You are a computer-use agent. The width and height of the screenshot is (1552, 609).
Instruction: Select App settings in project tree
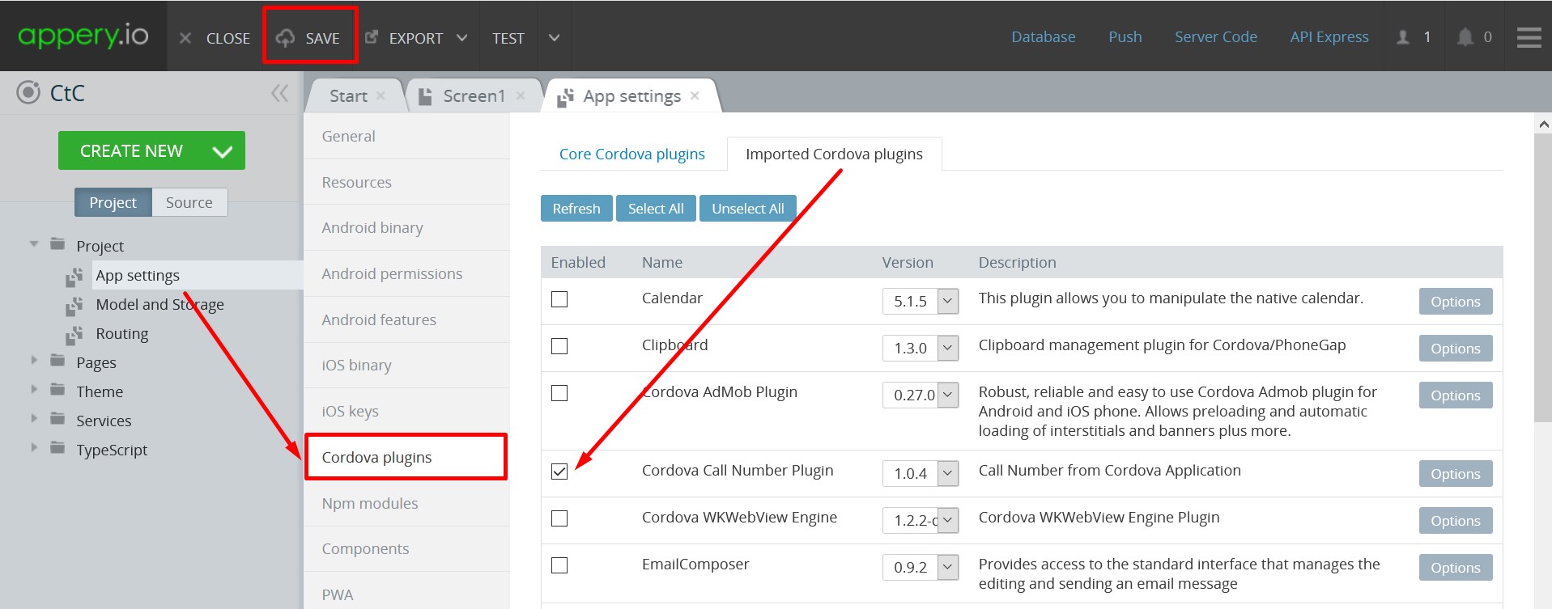(138, 275)
